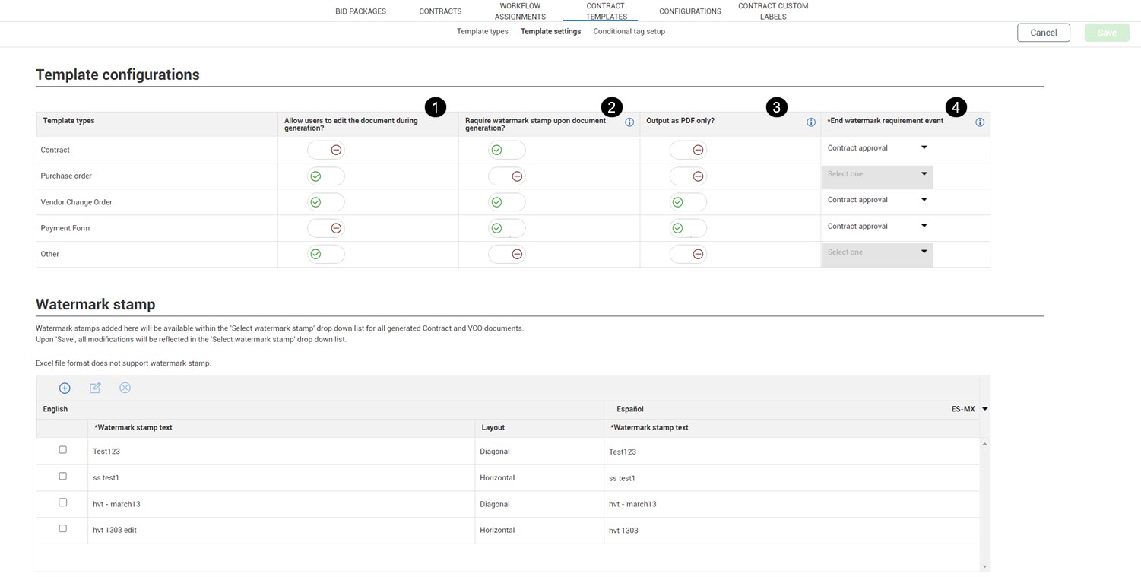Open End watermark event dropdown for Contract
The height and width of the screenshot is (577, 1141).
click(877, 148)
